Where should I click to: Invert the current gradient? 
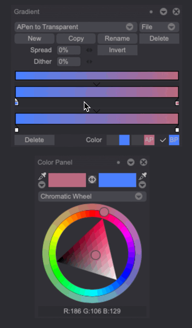117,50
